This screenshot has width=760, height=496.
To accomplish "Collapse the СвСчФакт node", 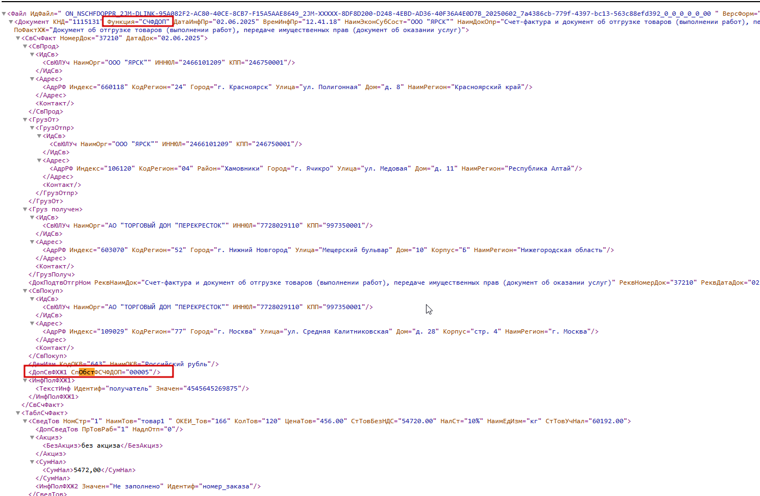I will (x=18, y=38).
